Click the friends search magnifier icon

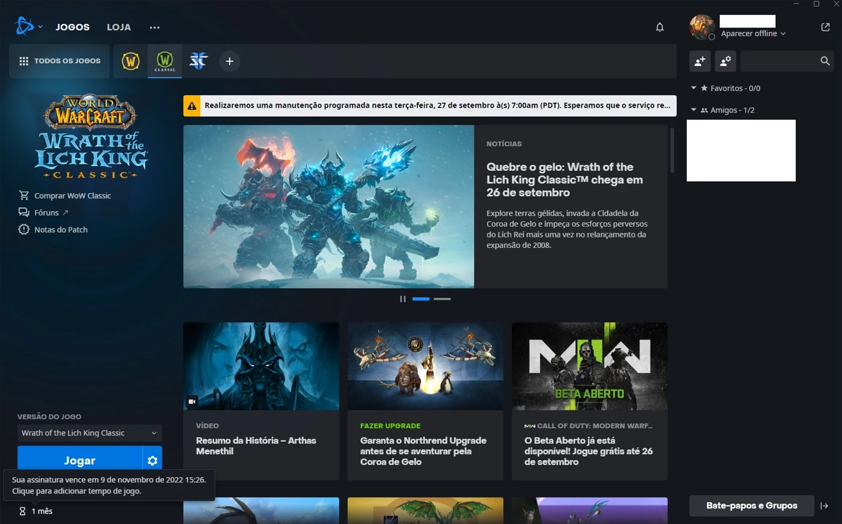click(825, 61)
